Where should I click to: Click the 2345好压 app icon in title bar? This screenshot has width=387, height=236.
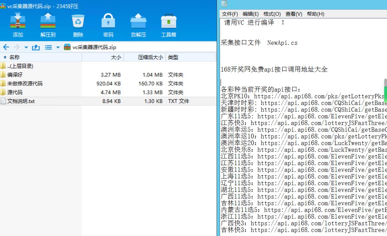(x=3, y=6)
